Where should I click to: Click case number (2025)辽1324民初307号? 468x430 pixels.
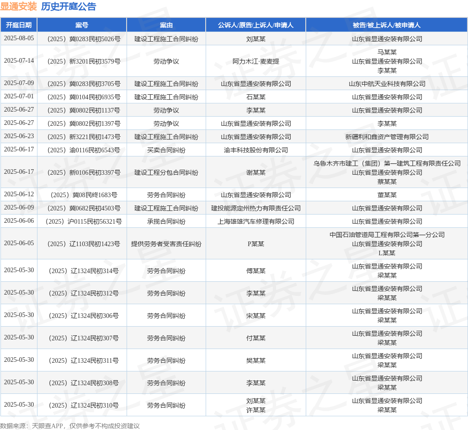point(82,338)
